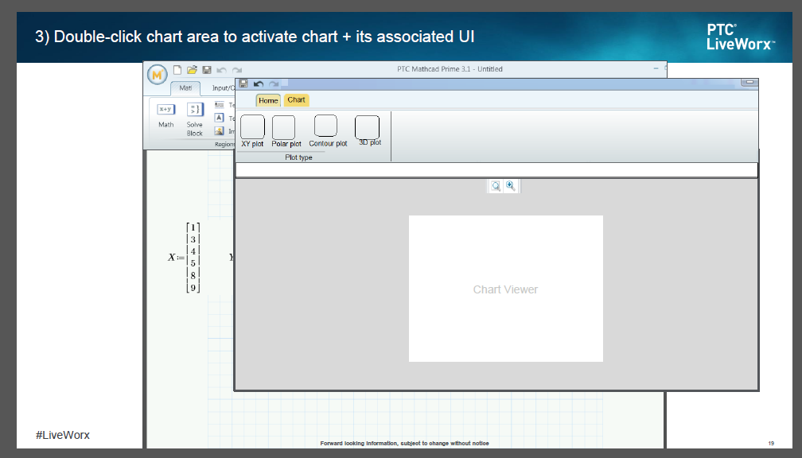Click the save icon in chart window
802x458 pixels.
click(x=243, y=83)
